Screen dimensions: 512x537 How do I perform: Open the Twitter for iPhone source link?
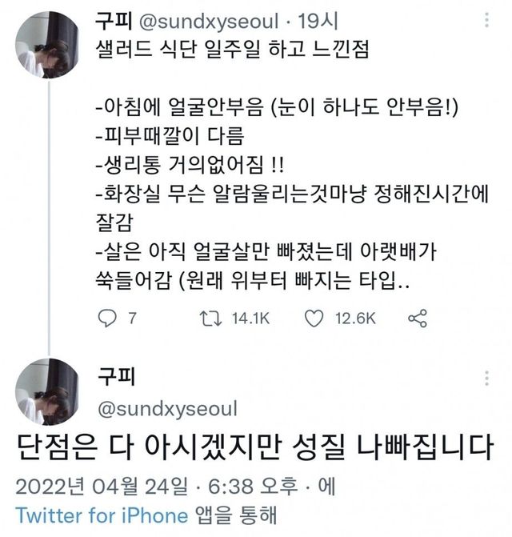[102, 515]
